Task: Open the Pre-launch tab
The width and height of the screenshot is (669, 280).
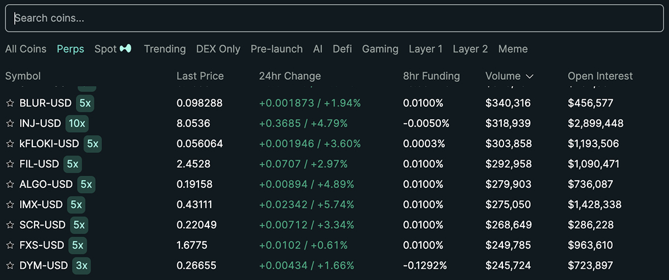Action: point(277,49)
